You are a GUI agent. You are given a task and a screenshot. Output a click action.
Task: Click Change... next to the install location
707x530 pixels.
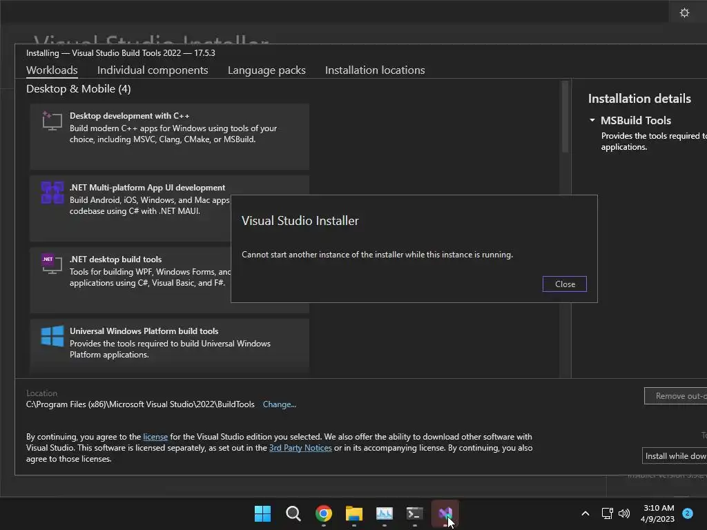279,404
